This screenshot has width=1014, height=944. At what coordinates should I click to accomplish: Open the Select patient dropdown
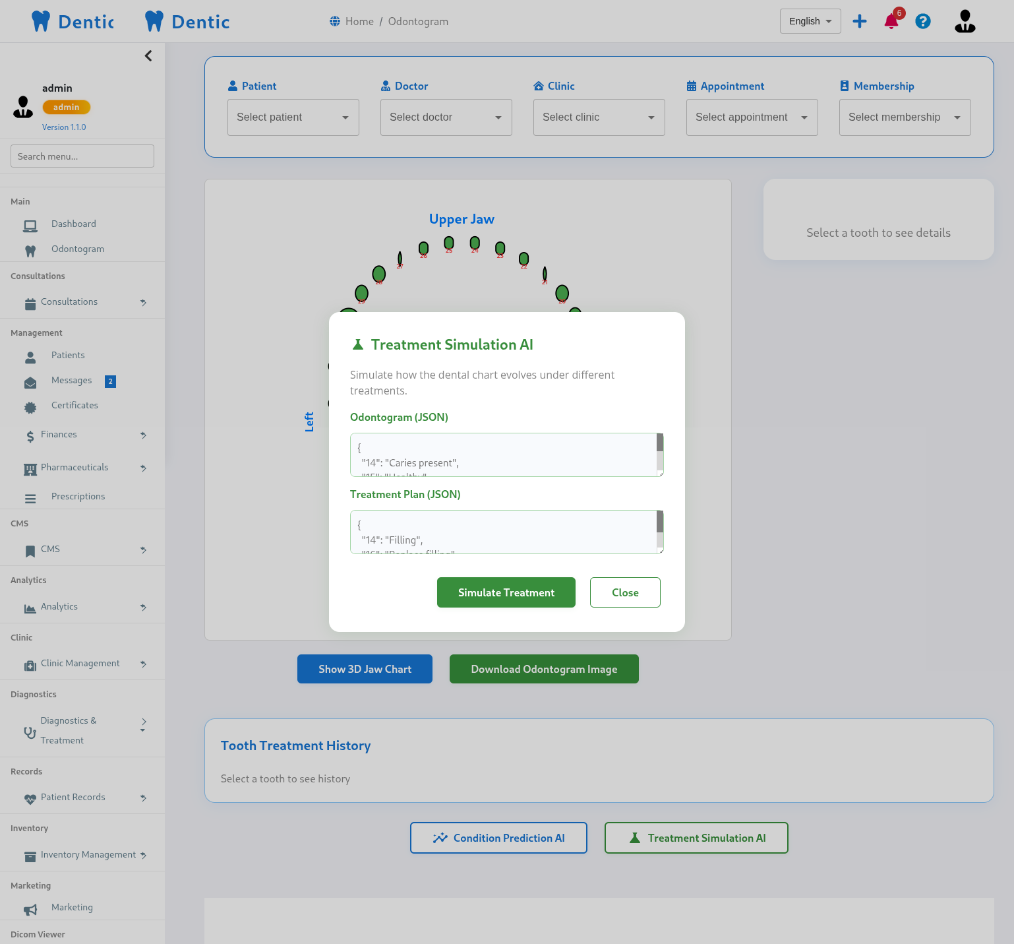click(293, 117)
